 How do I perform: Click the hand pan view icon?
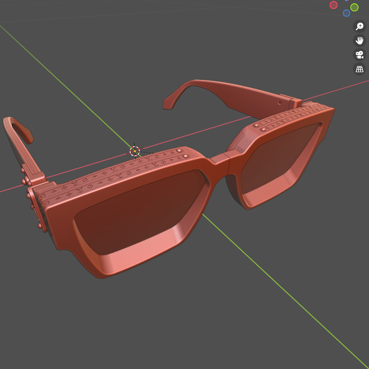[360, 41]
